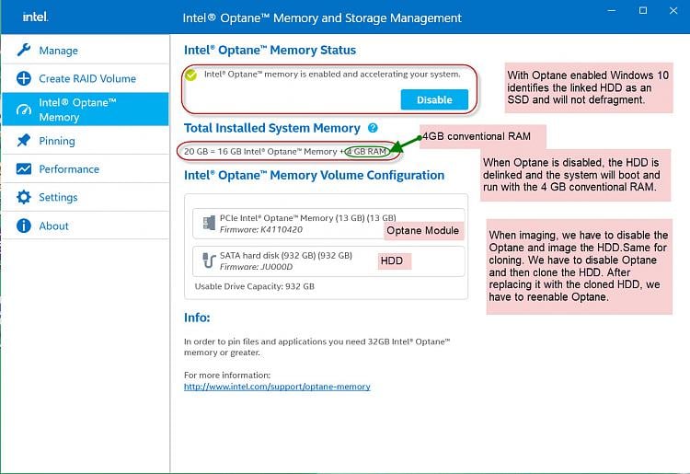Image resolution: width=690 pixels, height=474 pixels.
Task: Go to the Pinning page
Action: click(x=85, y=141)
